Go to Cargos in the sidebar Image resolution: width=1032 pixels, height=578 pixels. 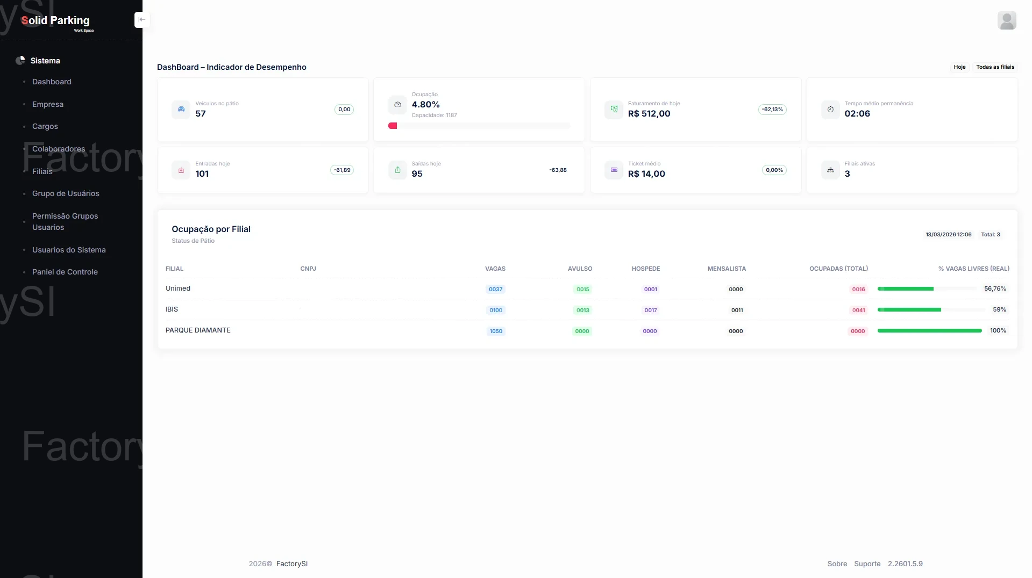coord(45,126)
